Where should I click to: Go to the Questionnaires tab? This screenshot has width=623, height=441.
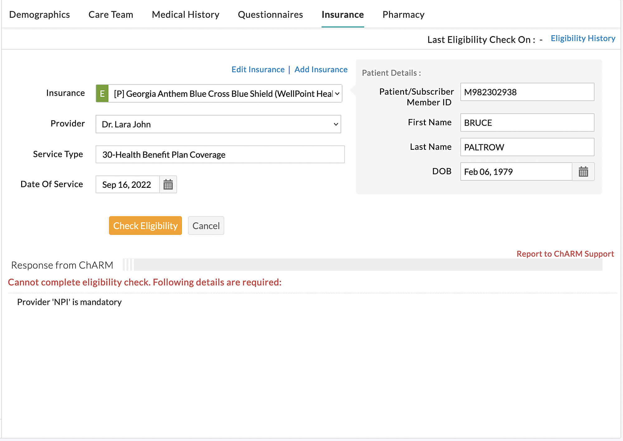[x=270, y=14]
